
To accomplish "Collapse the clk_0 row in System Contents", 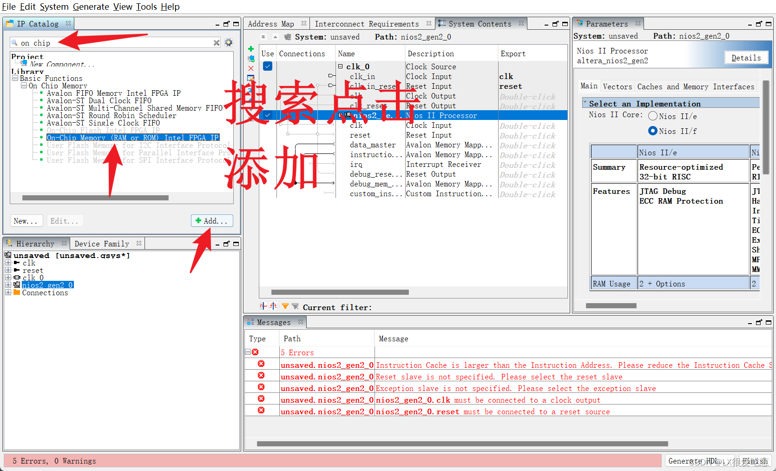I will click(340, 66).
